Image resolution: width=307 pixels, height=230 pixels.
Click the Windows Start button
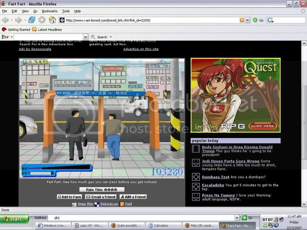pyautogui.click(x=14, y=219)
